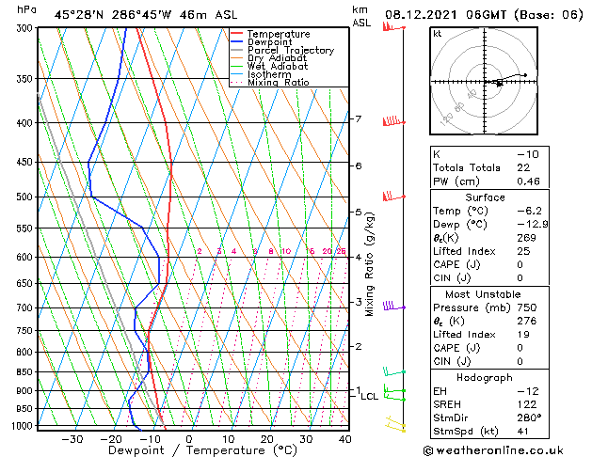Click the gray Parcel Trajectory line sample
Viewport: 592px width, 457px height.
click(236, 50)
